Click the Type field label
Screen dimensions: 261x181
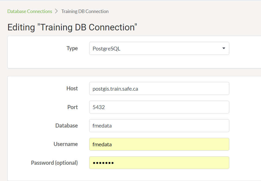coord(72,48)
